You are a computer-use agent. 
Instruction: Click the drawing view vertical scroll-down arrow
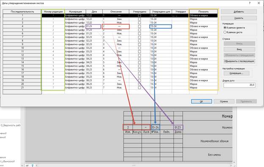(234, 162)
